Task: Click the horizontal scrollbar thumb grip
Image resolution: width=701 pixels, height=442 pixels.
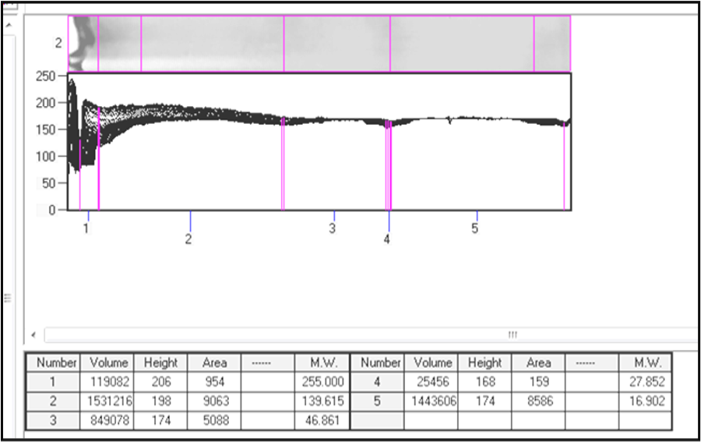Action: pyautogui.click(x=513, y=334)
